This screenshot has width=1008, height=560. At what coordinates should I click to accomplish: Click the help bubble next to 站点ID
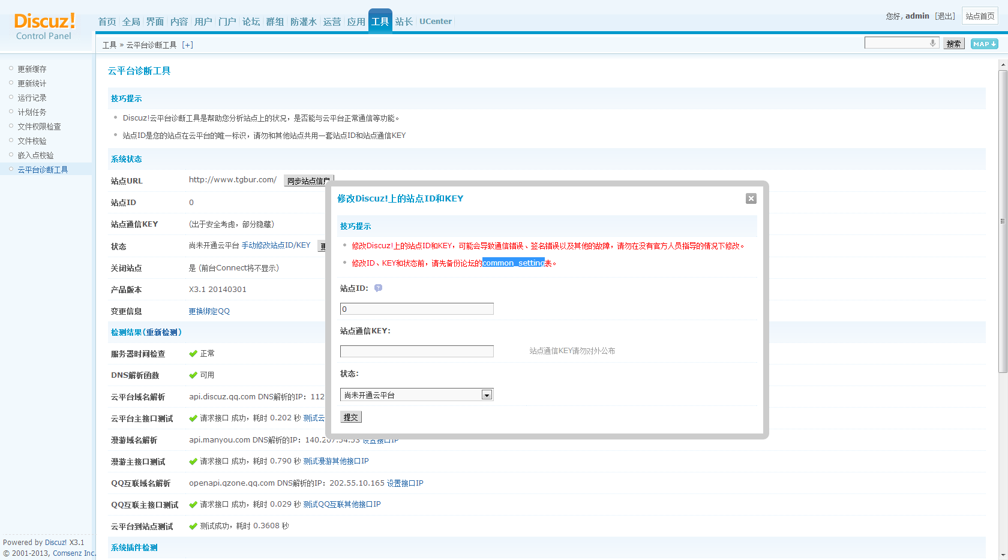(378, 288)
